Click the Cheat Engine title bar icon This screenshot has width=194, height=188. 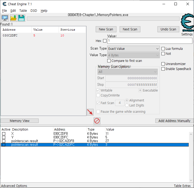4,4
